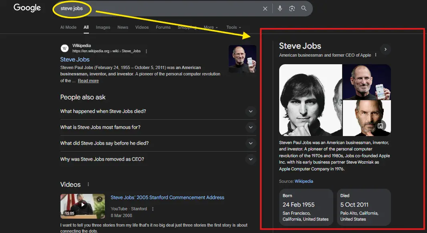Select the All results tab
The image size is (427, 233).
(86, 28)
